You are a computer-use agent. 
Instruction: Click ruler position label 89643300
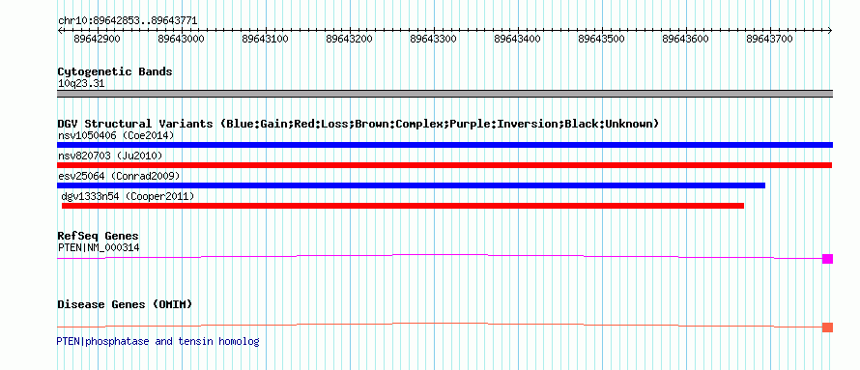click(434, 39)
